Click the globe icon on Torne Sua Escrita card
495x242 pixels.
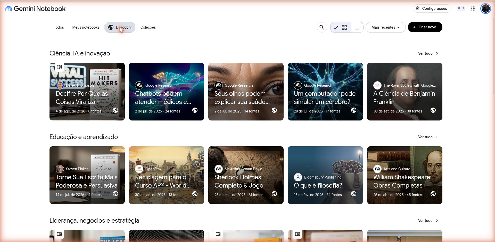click(115, 194)
